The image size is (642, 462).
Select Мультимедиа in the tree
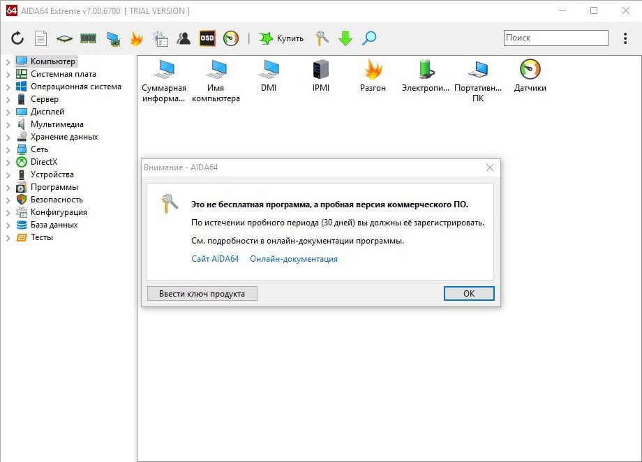coord(50,124)
